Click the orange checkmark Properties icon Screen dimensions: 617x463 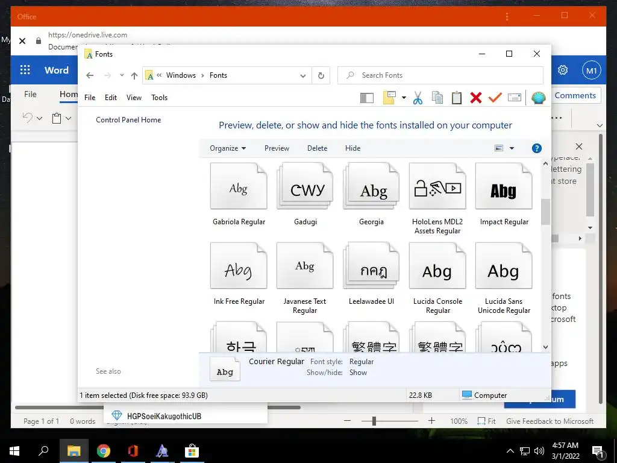pyautogui.click(x=495, y=97)
